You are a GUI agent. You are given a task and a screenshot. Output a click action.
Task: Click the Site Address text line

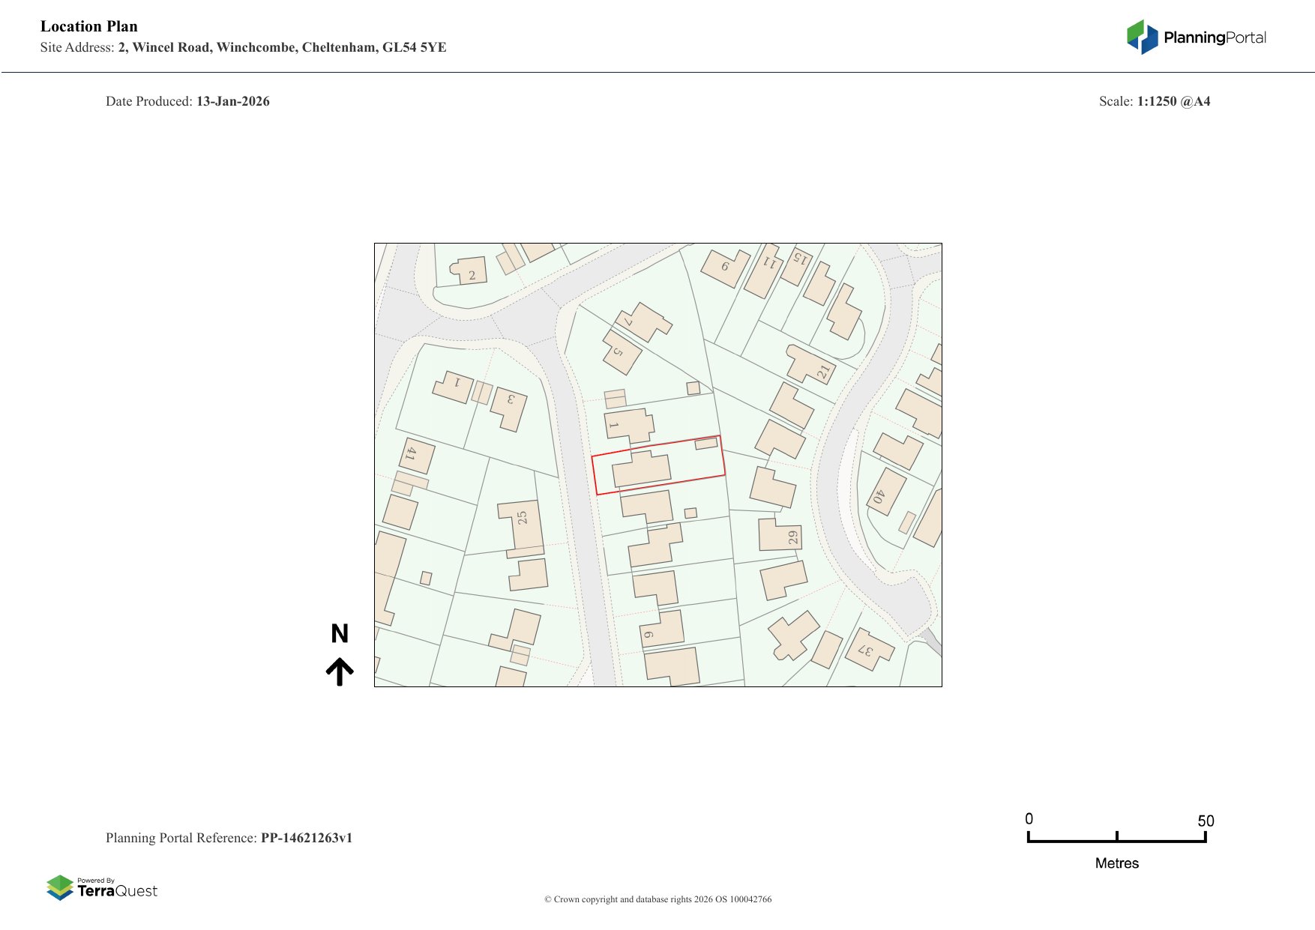[x=244, y=48]
